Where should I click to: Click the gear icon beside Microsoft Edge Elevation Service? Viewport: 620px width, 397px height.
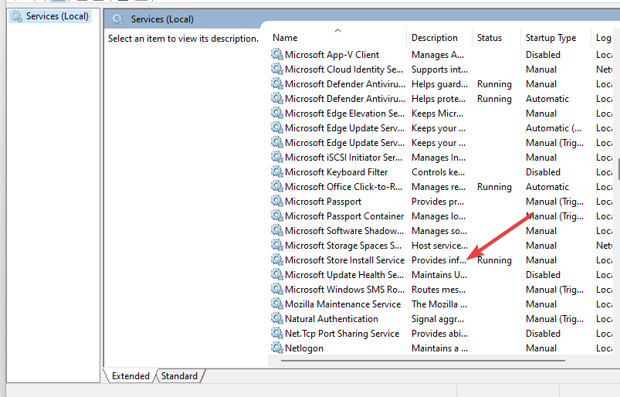276,113
